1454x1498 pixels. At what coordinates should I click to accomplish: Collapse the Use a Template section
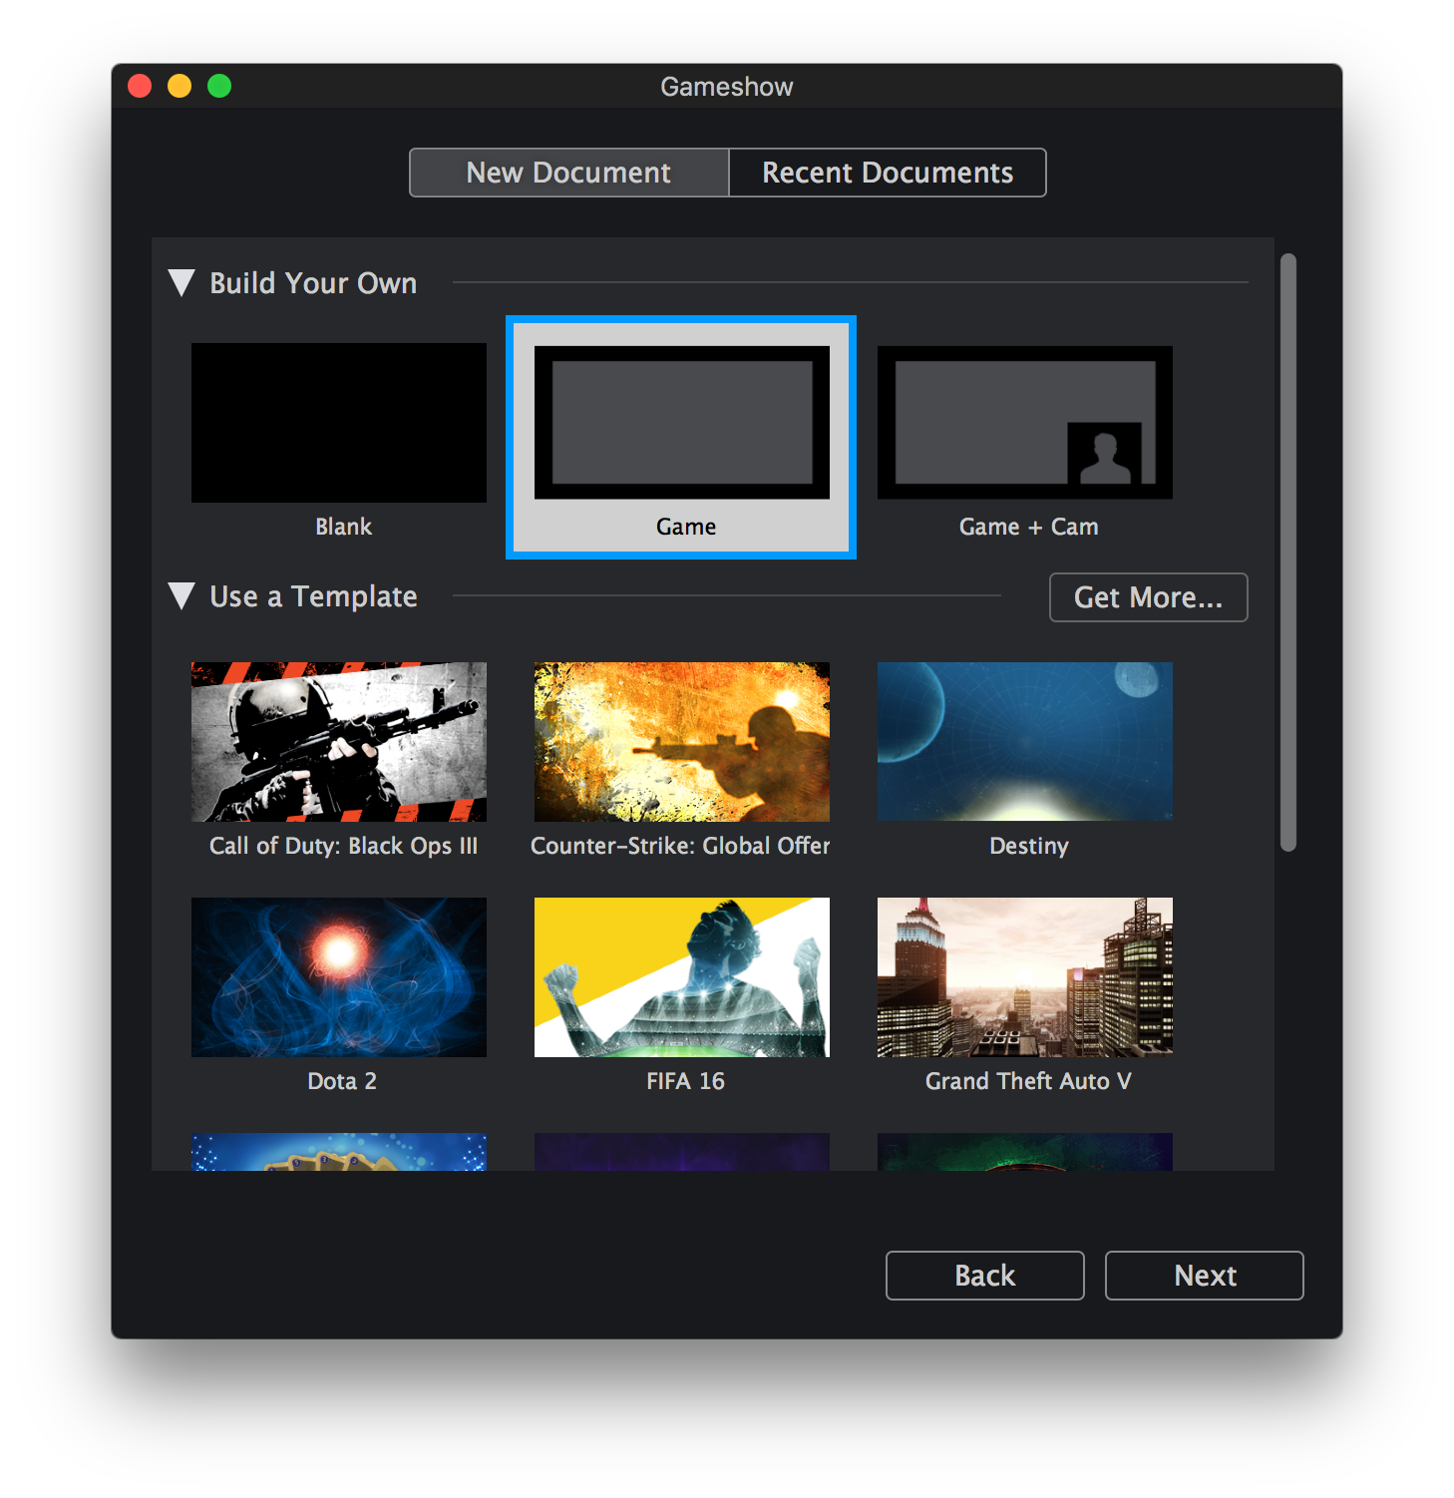[x=182, y=595]
